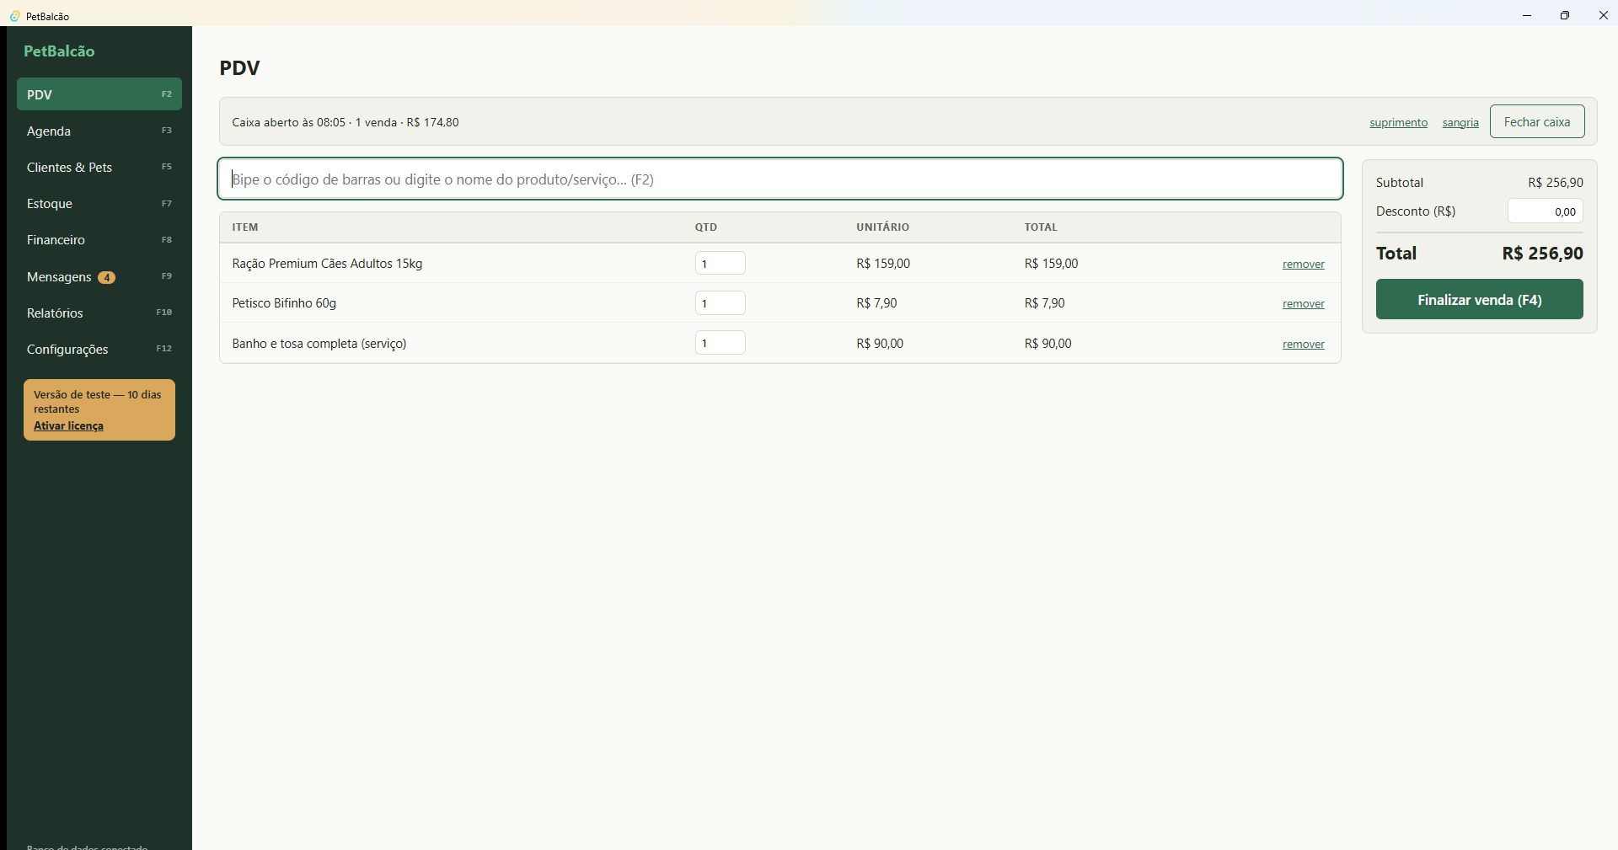1618x850 pixels.
Task: Click the Ativar licença link
Action: pos(68,425)
